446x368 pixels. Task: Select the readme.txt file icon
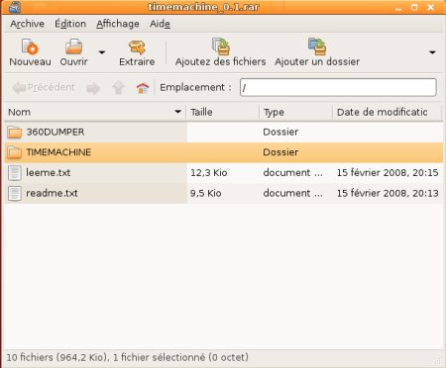15,194
